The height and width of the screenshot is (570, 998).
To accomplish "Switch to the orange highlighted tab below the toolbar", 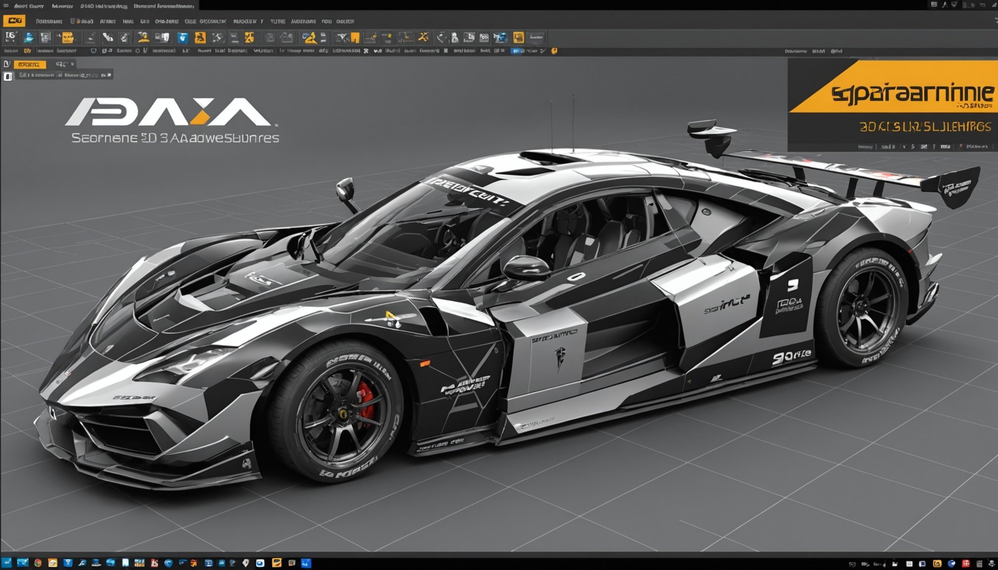I will tap(30, 64).
